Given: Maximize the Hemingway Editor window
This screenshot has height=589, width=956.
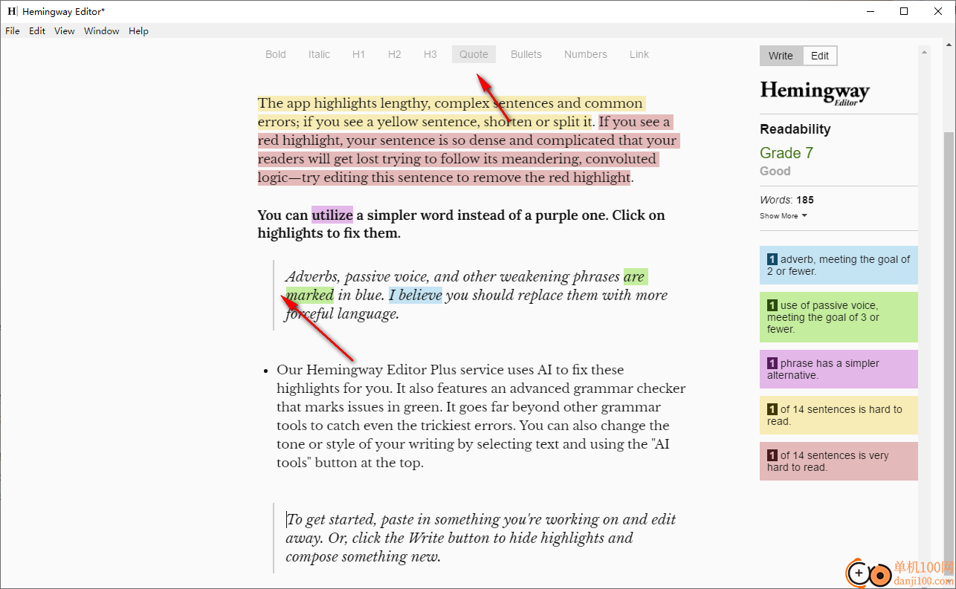Looking at the screenshot, I should click(904, 11).
